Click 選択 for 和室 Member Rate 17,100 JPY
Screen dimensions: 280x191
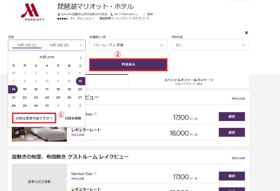coord(232,176)
